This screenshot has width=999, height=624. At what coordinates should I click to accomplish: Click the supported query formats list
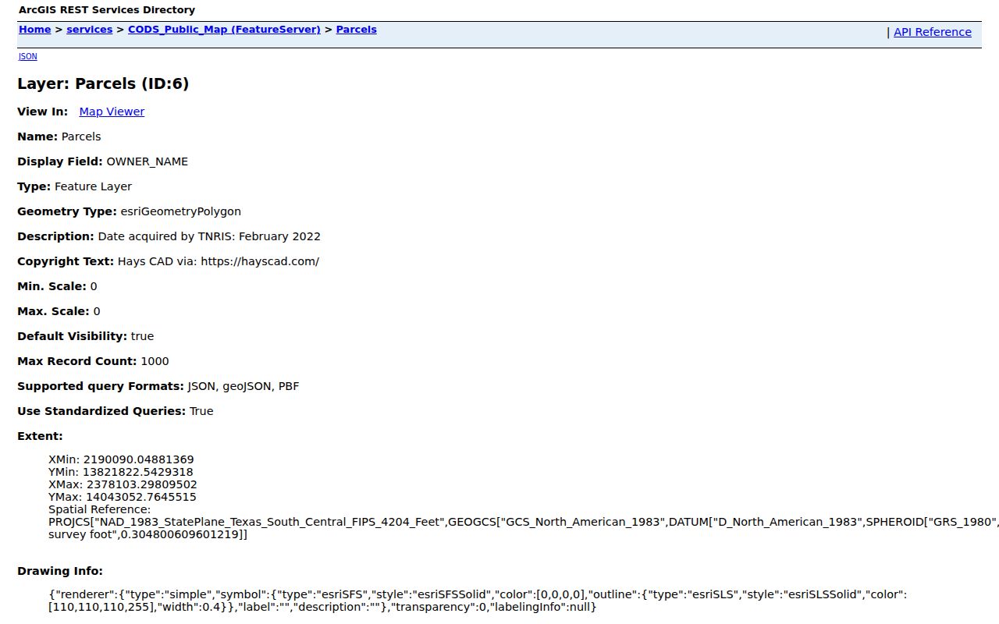(244, 386)
